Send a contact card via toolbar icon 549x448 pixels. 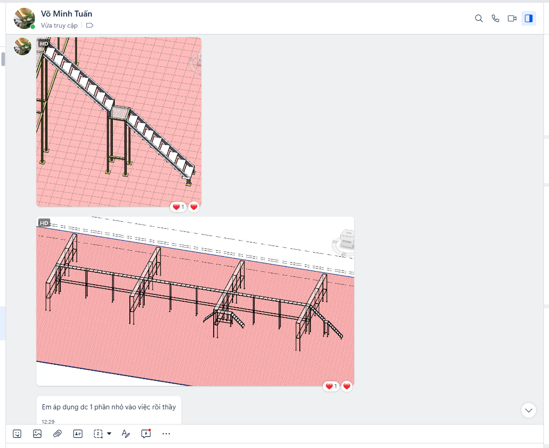tap(78, 433)
